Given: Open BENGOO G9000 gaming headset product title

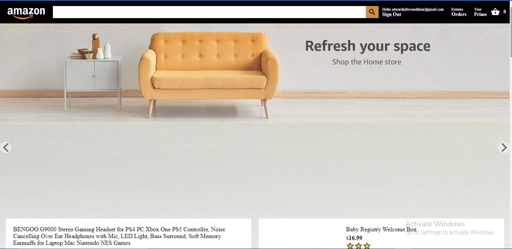Looking at the screenshot, I should [x=119, y=236].
